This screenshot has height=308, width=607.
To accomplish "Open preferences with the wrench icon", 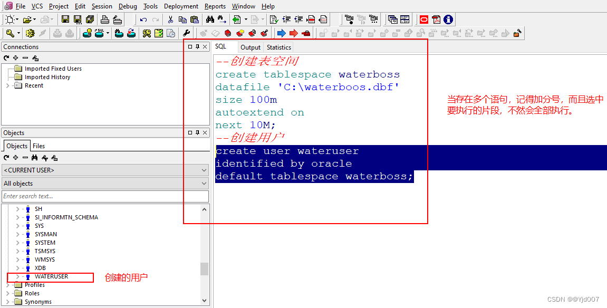I will (186, 33).
